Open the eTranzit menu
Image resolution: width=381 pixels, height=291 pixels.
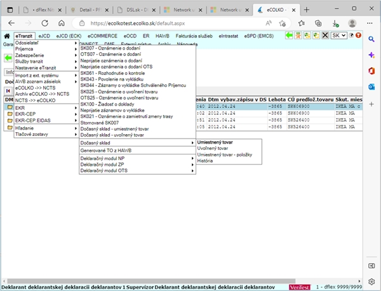click(x=24, y=36)
